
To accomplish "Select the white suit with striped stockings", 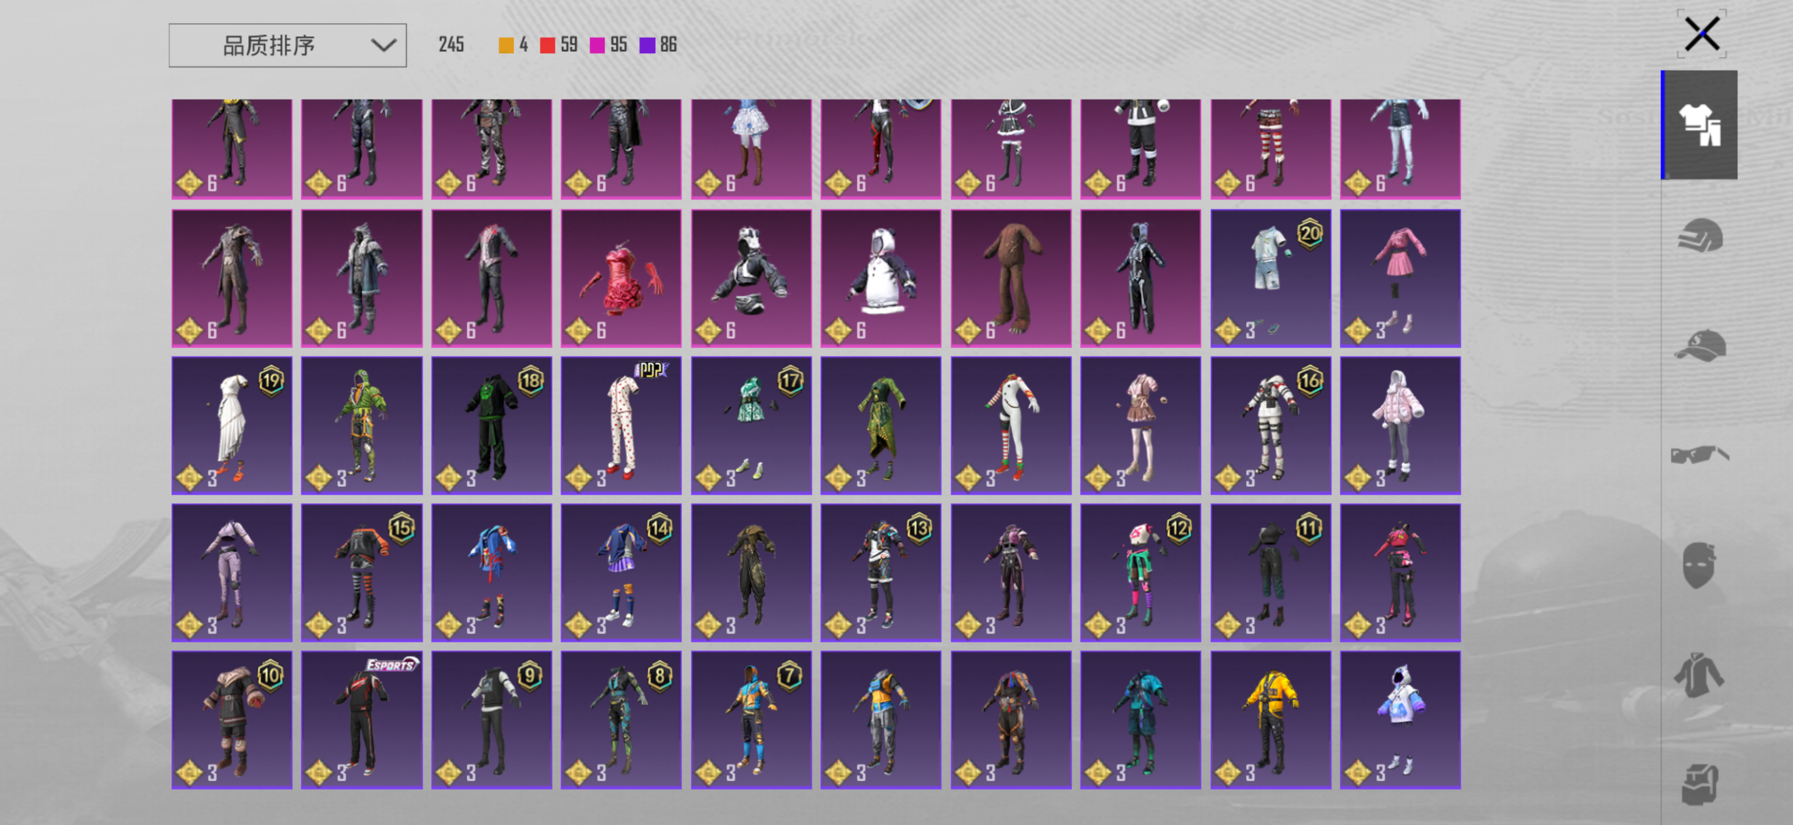I will pyautogui.click(x=1011, y=426).
